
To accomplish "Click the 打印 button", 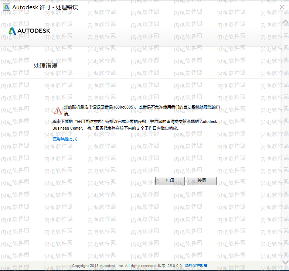I will click(170, 181).
